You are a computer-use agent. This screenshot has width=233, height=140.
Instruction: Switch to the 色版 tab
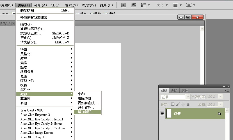174,90
